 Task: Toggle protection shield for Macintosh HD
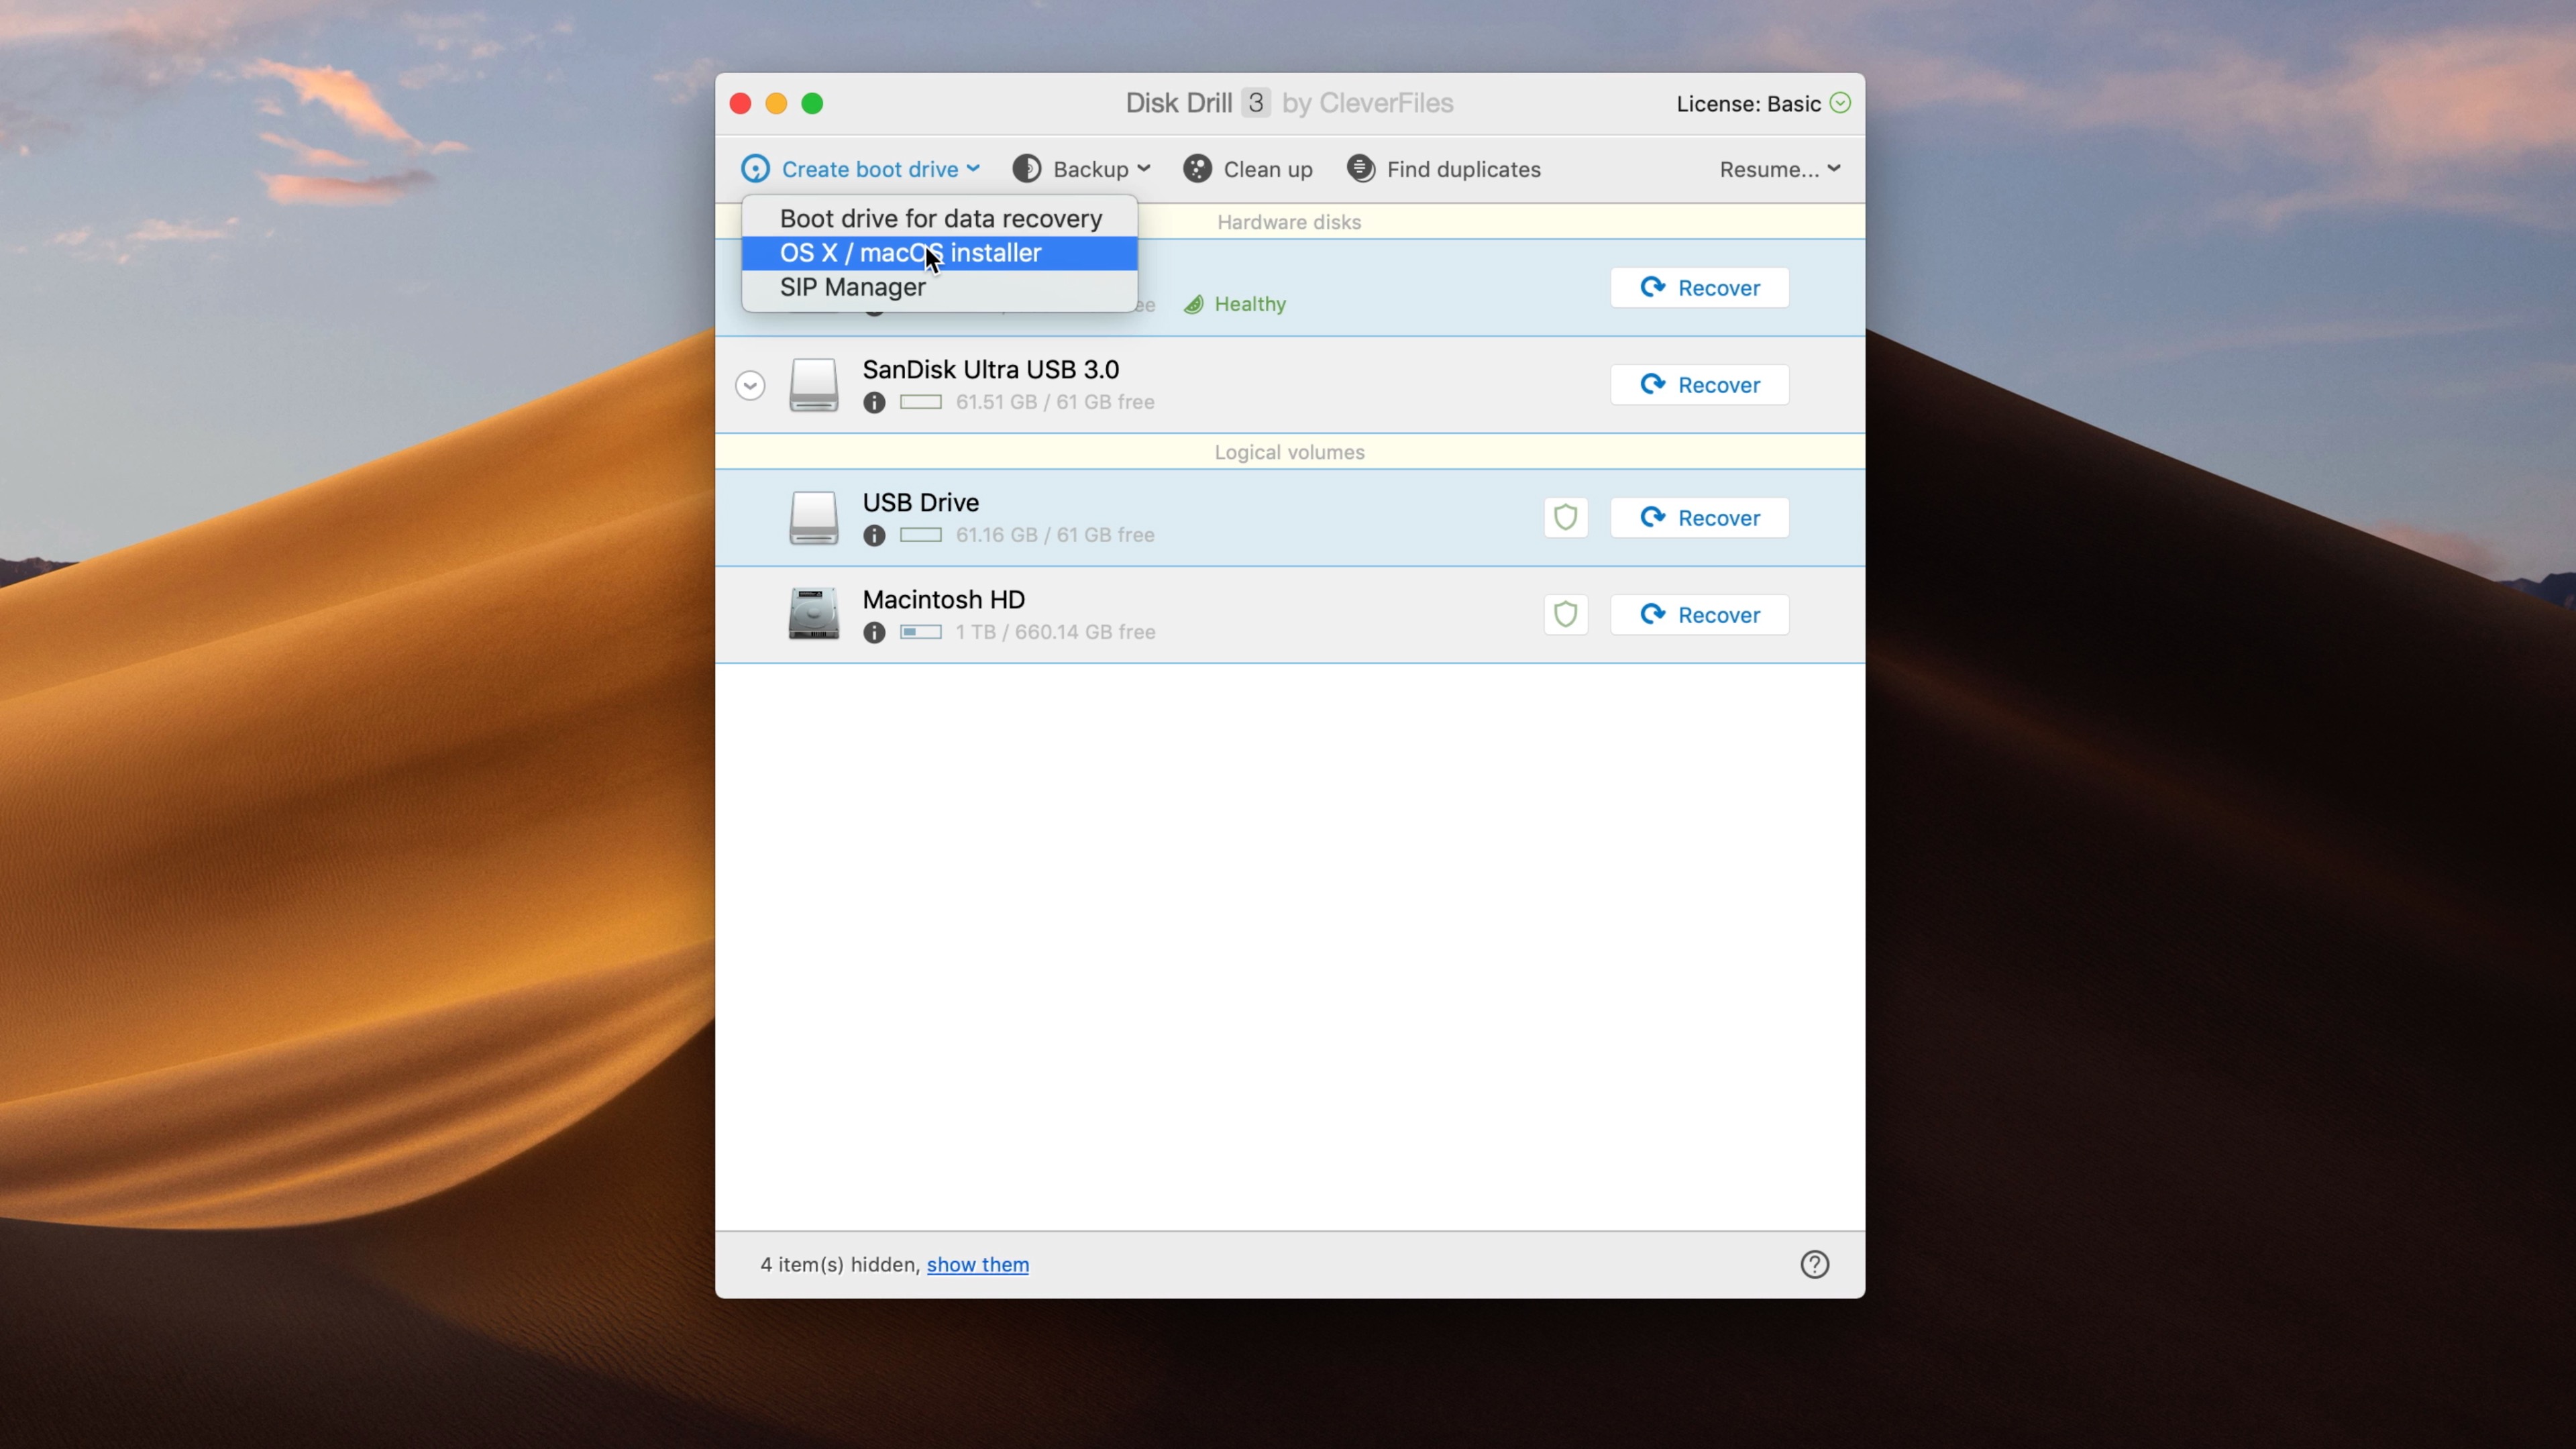point(1565,615)
